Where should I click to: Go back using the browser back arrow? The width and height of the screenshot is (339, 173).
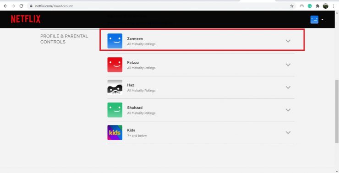(5, 6)
